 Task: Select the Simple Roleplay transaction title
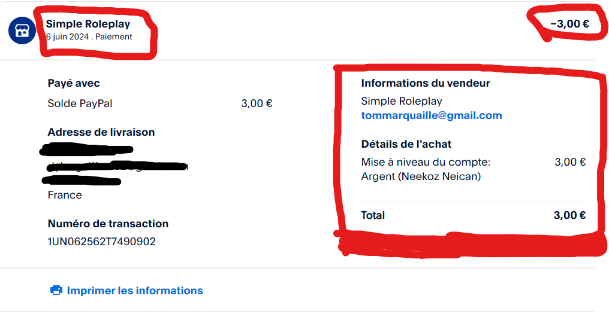[x=88, y=24]
